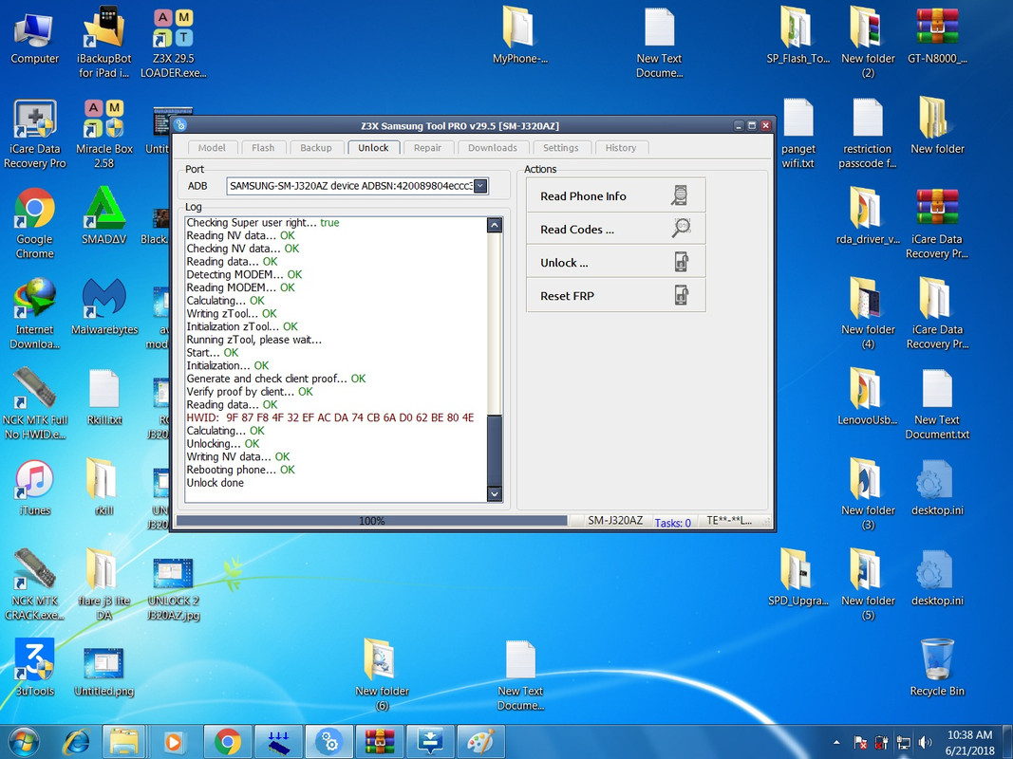Open Untitled.png image file
The width and height of the screenshot is (1013, 759).
[x=104, y=673]
